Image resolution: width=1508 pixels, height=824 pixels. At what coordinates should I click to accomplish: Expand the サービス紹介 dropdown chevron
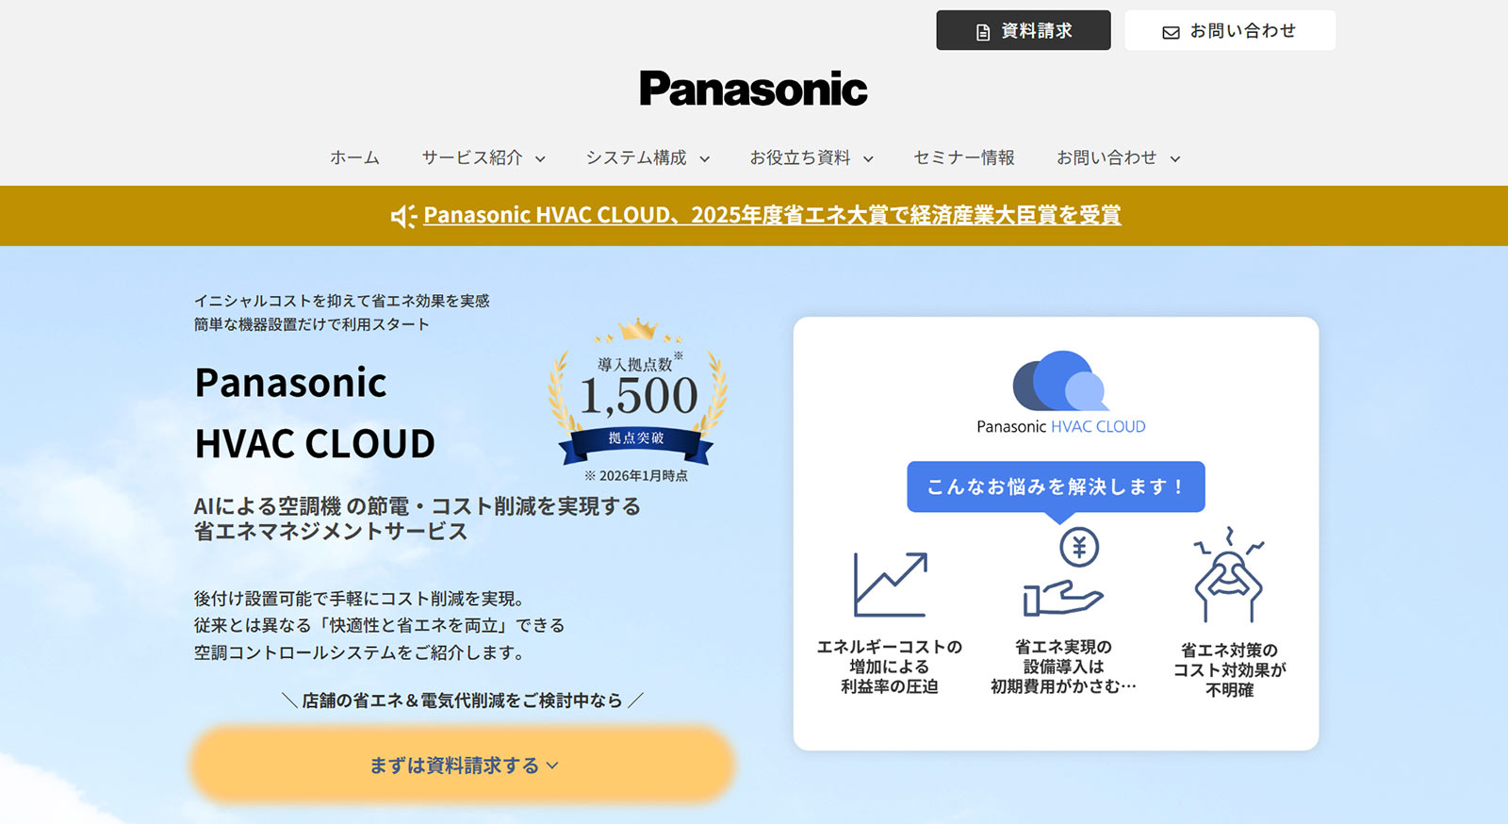(540, 159)
